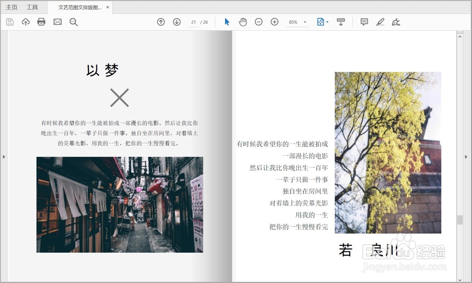This screenshot has height=283, width=472.
Task: Select the Highlighter pen tool
Action: 380,22
